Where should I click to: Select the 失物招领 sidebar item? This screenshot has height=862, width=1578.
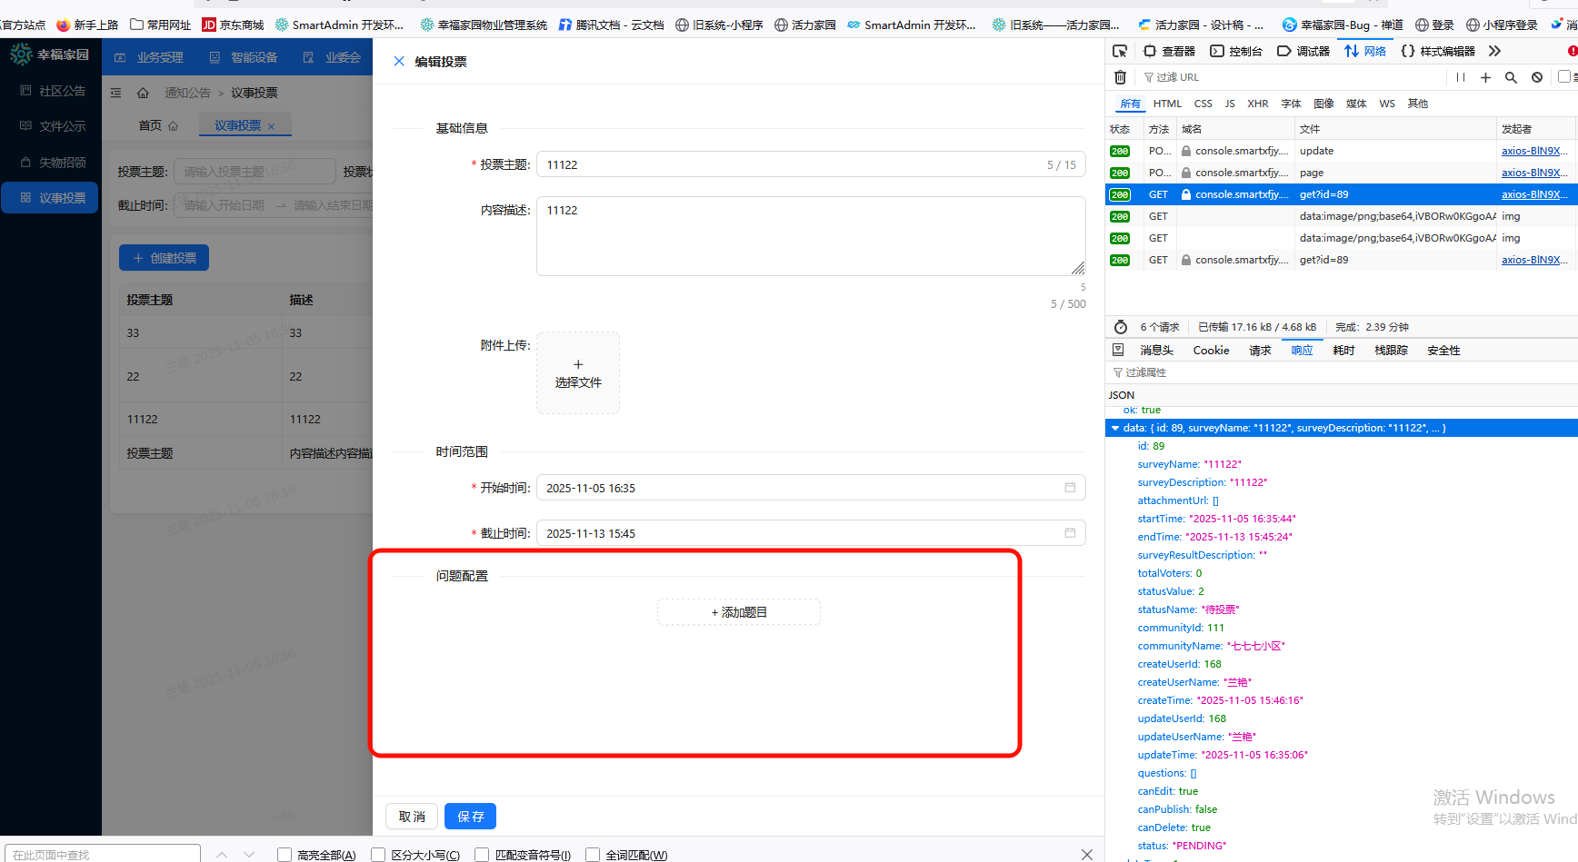(50, 163)
